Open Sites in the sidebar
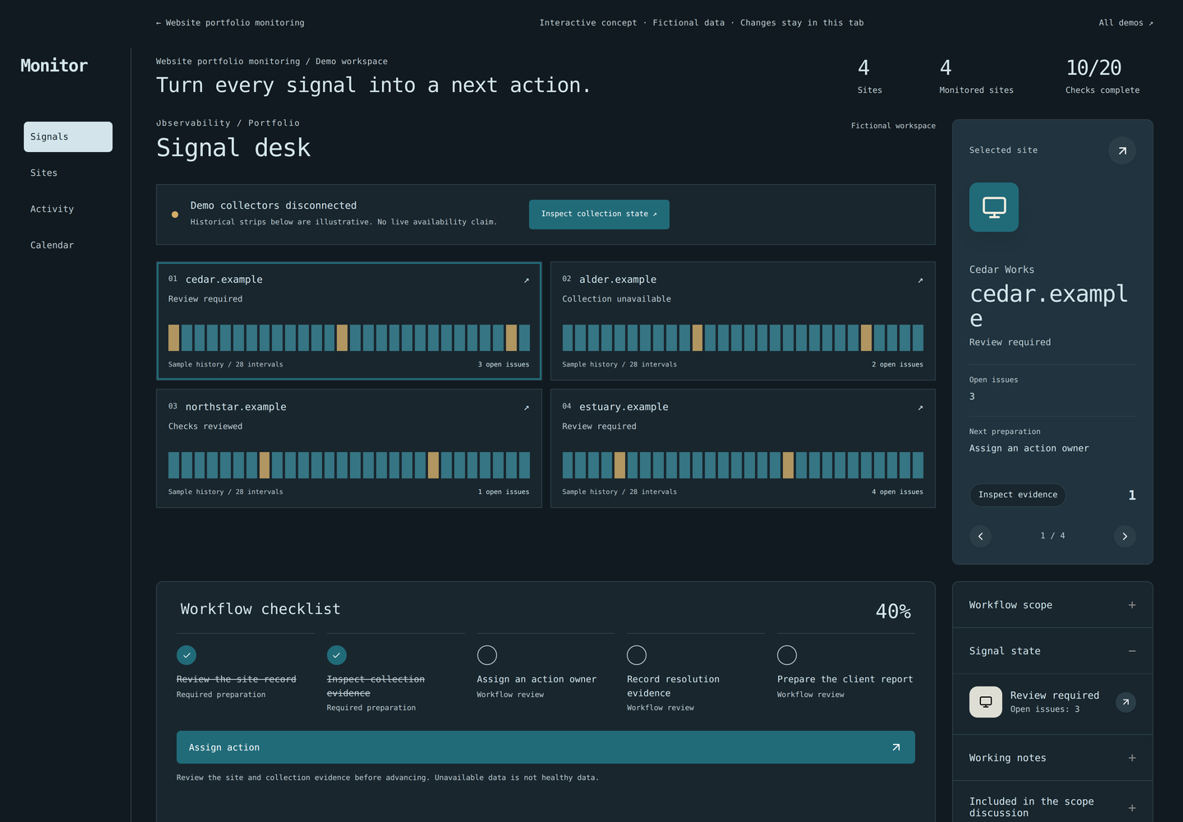This screenshot has width=1183, height=822. point(68,173)
